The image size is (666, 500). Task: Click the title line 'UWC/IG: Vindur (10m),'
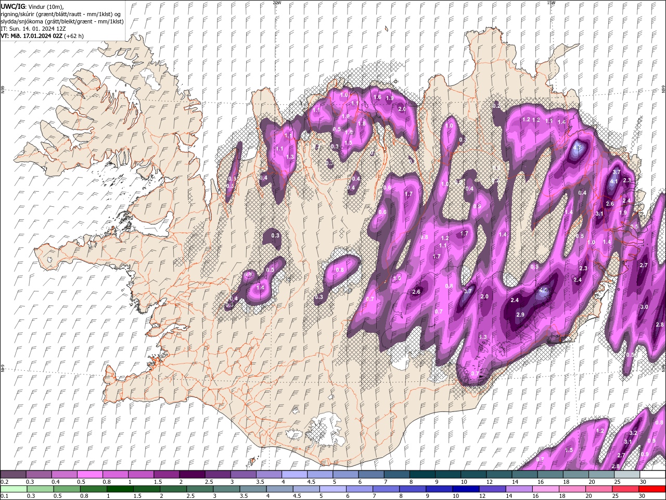(31, 6)
